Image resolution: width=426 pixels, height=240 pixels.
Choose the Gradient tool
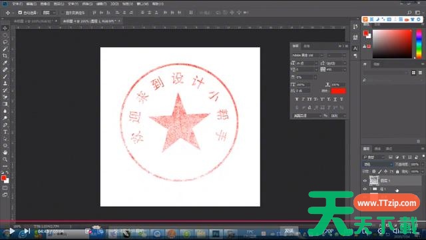pos(5,104)
